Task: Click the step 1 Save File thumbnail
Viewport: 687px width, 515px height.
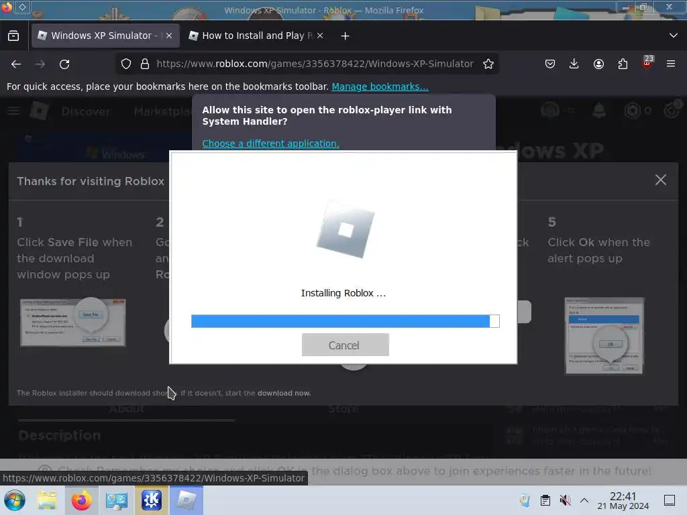Action: (72, 322)
